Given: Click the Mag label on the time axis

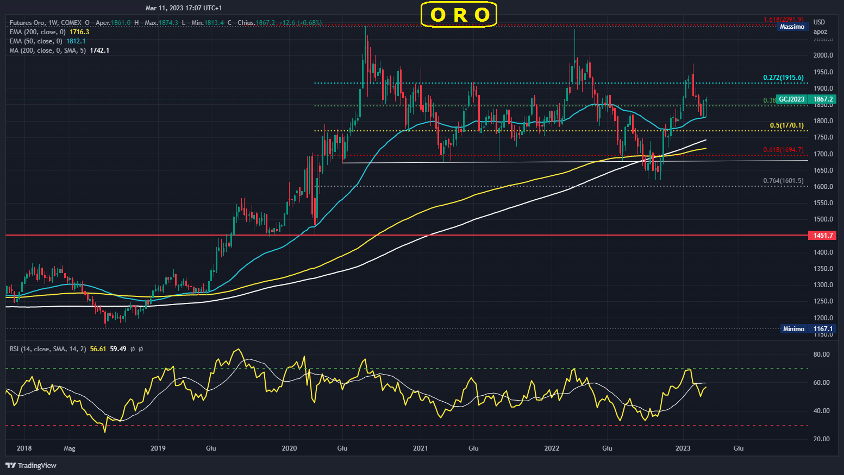Looking at the screenshot, I should click(x=69, y=448).
